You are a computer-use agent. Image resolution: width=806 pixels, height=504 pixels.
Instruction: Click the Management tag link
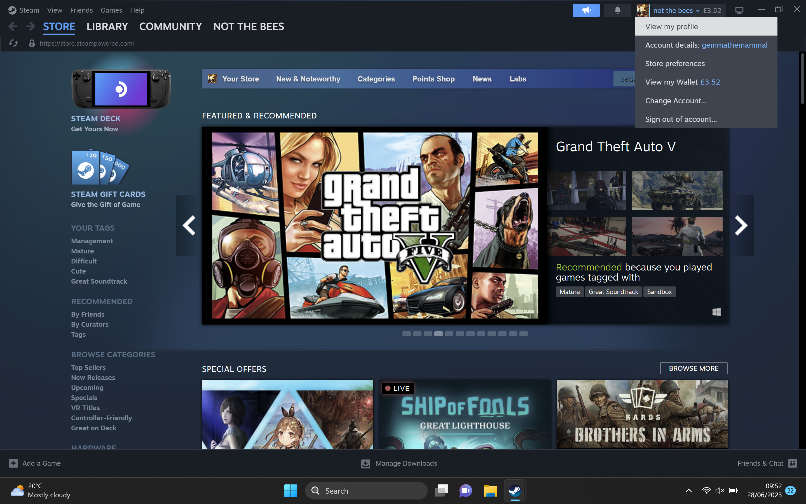click(x=92, y=241)
